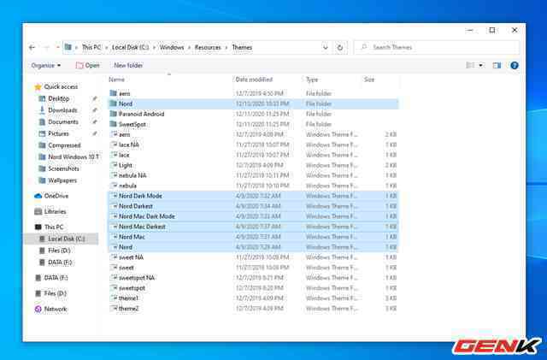Select Desktop in the sidebar
This screenshot has width=547, height=360.
[55, 98]
